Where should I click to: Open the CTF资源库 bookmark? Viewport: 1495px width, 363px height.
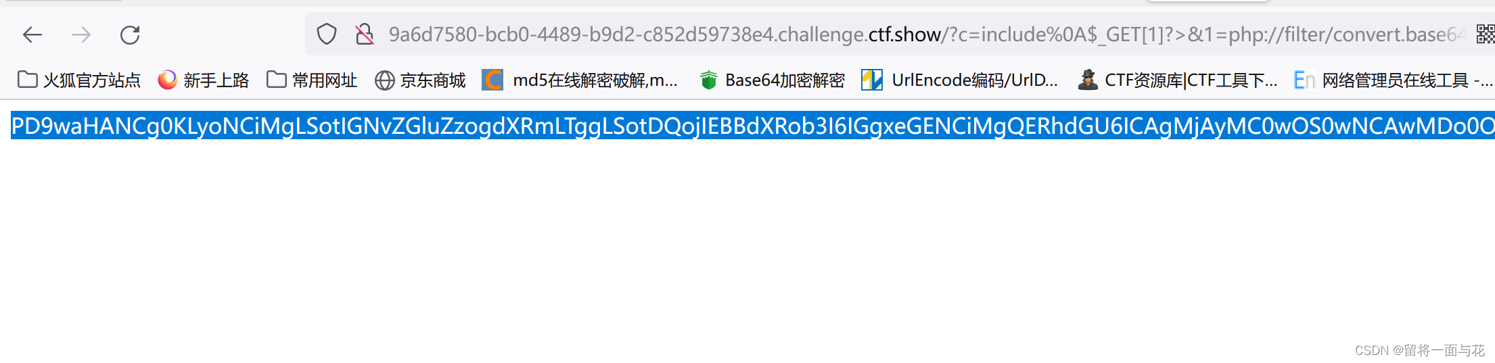coord(1178,80)
